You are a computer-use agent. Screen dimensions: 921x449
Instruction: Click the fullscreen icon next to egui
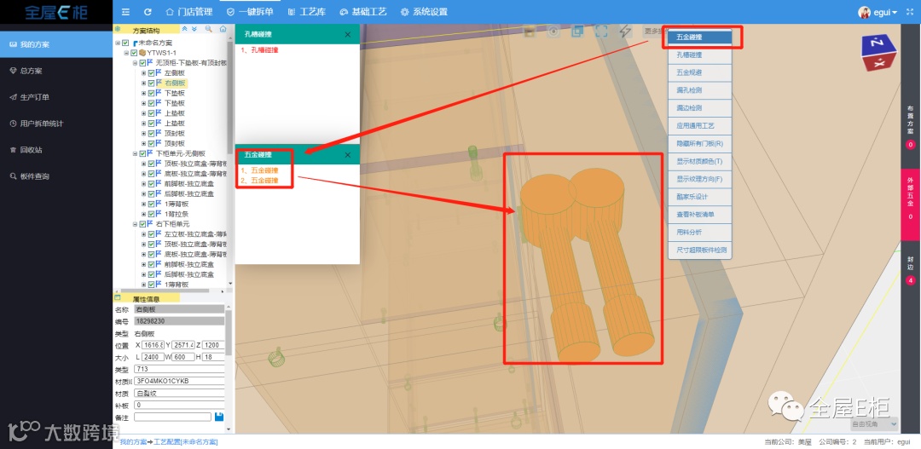(x=910, y=12)
